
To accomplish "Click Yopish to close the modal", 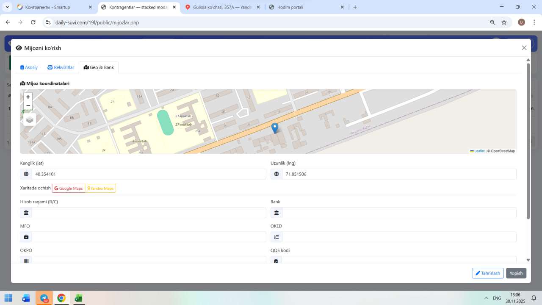I will 516,273.
